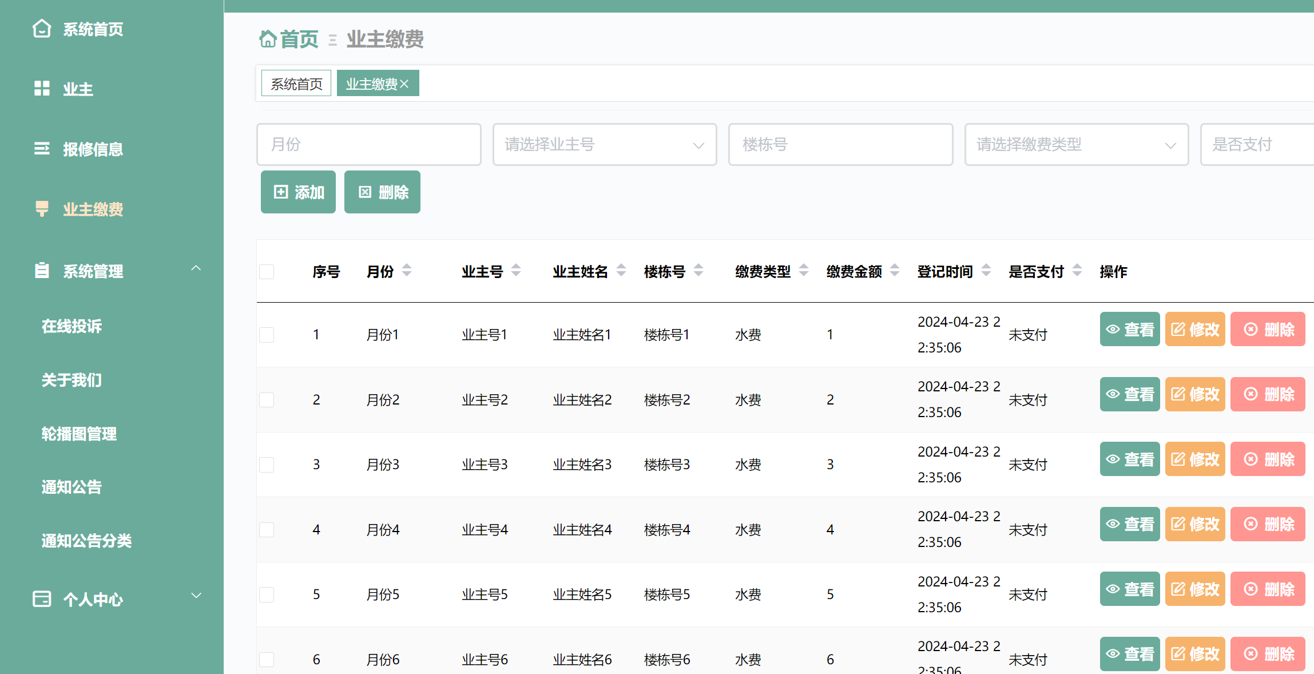Select the checkbox for row 月份3
Screen dimensions: 1314x674
(x=267, y=465)
